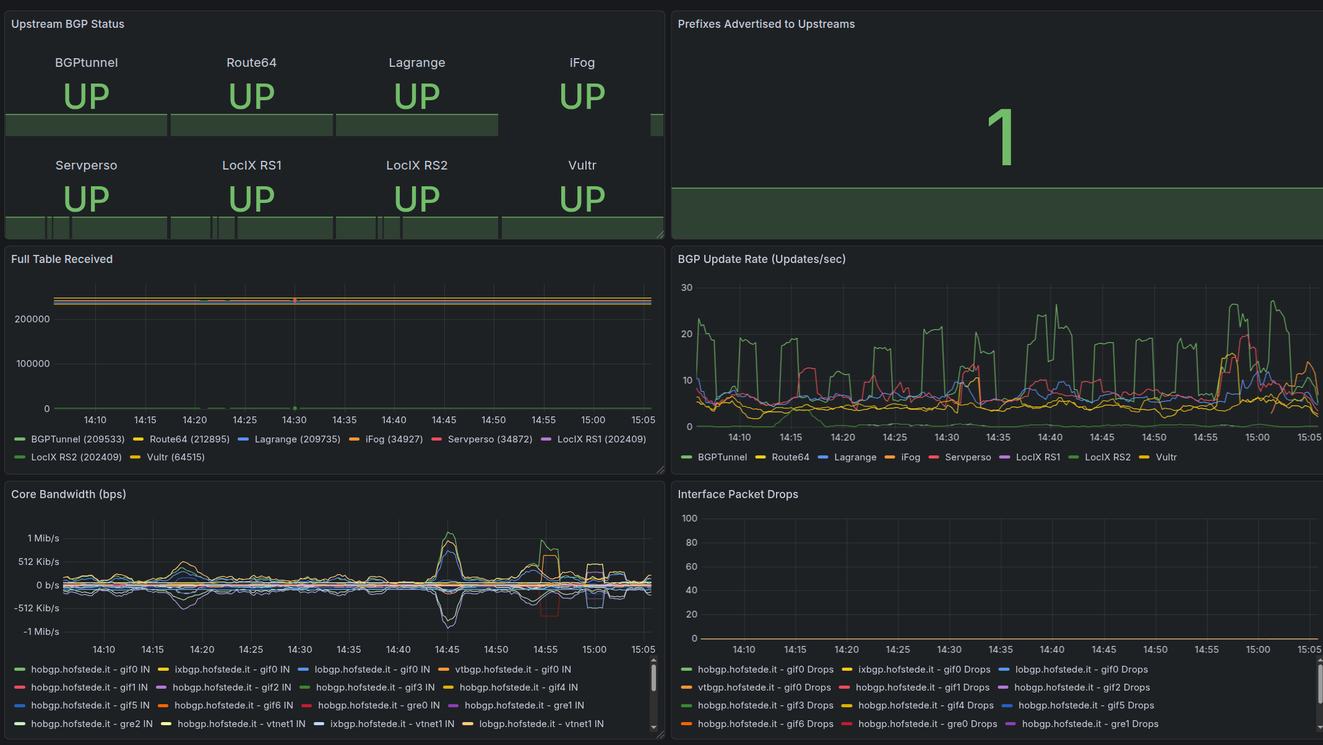The image size is (1323, 745).
Task: Click vtbgp.hofstede.it - gif0 Drops legend entry
Action: click(764, 687)
